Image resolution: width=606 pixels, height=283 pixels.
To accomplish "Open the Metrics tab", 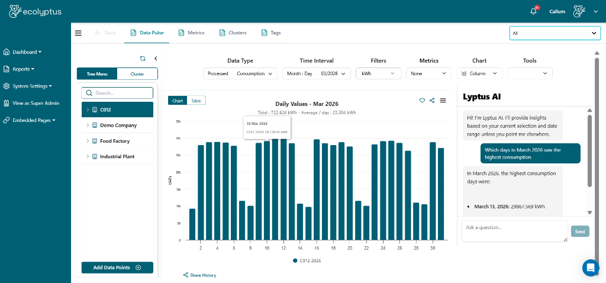I will tap(191, 33).
